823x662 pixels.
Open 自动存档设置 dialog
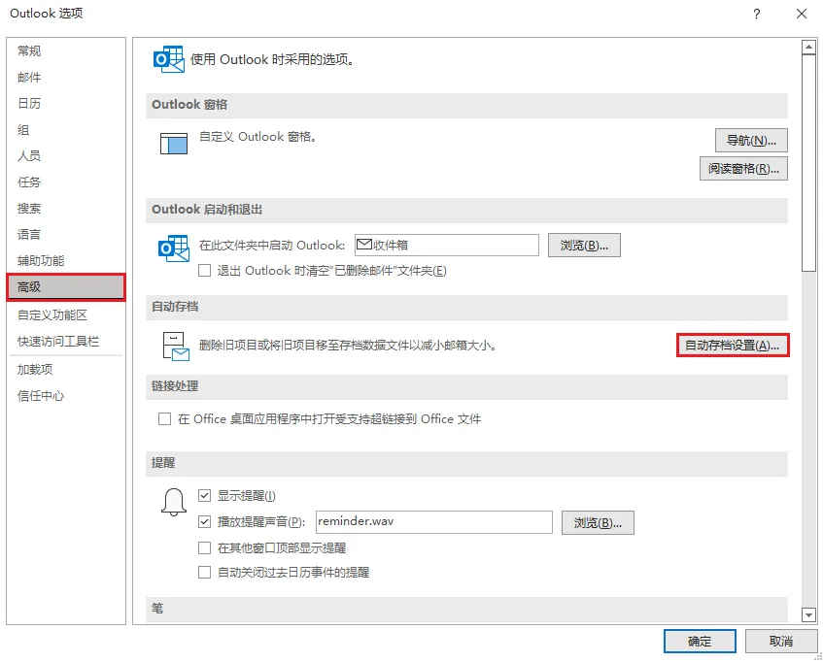click(x=732, y=346)
